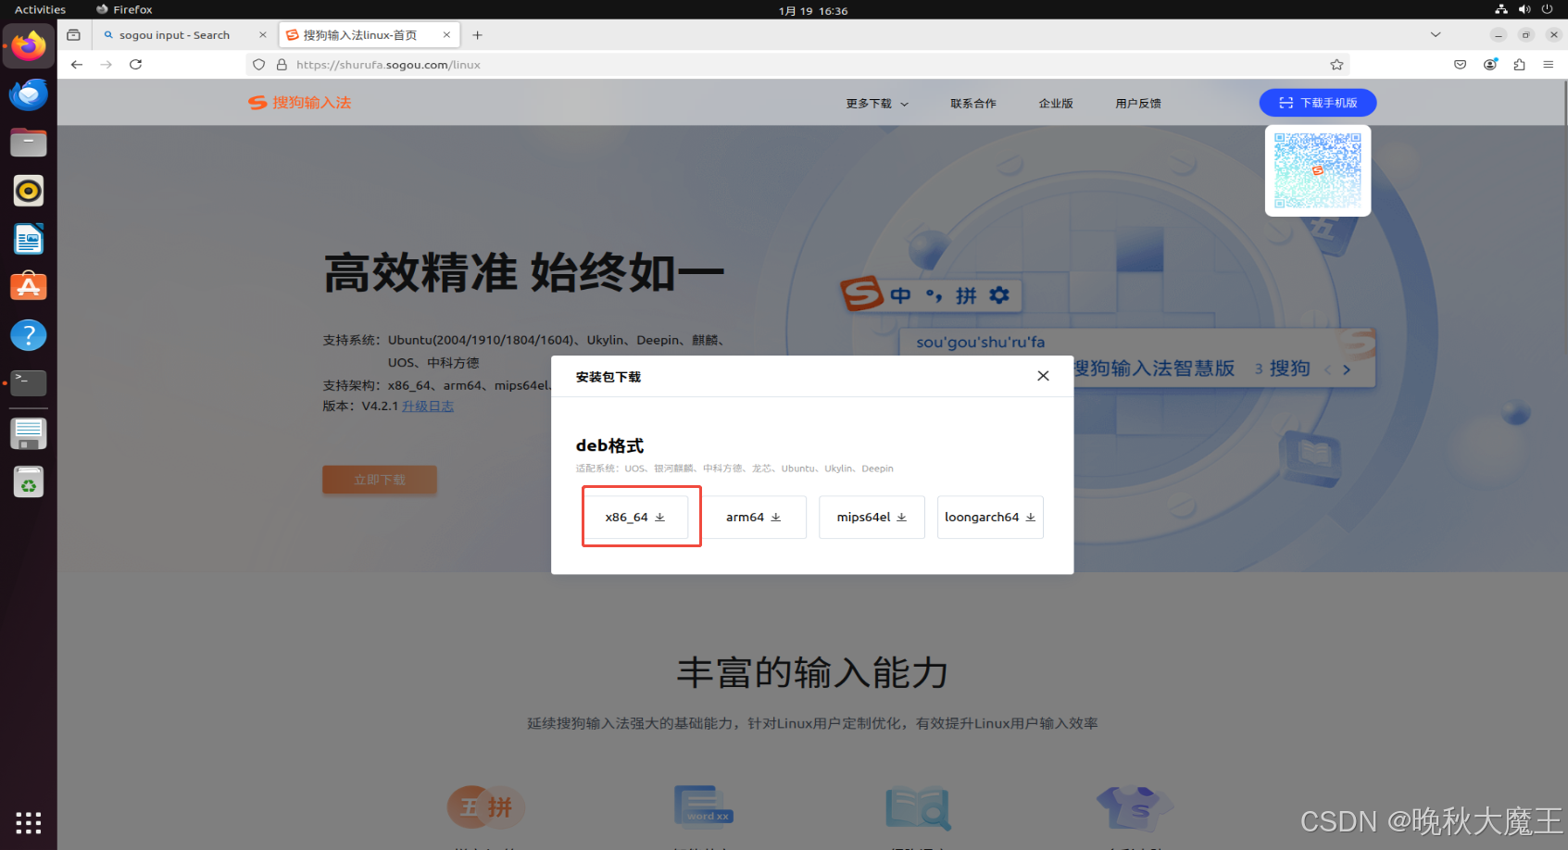Viewport: 1568px width, 850px height.
Task: Open the Firefox app menu in top bar
Action: pos(124,9)
